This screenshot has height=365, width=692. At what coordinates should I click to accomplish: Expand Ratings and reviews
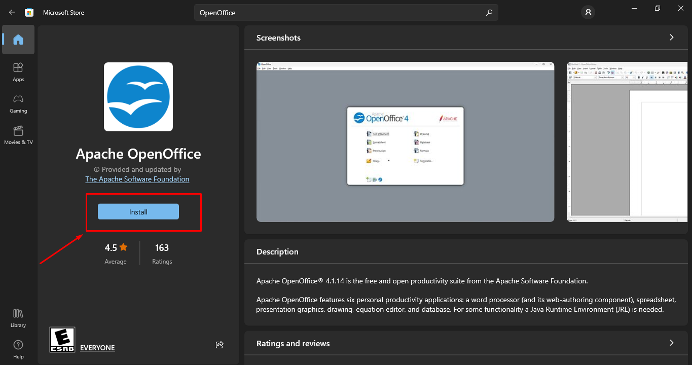pos(671,343)
